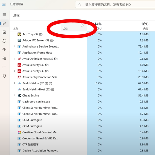Open the Performance sidebar icon
The height and width of the screenshot is (155, 155).
click(x=4, y=32)
